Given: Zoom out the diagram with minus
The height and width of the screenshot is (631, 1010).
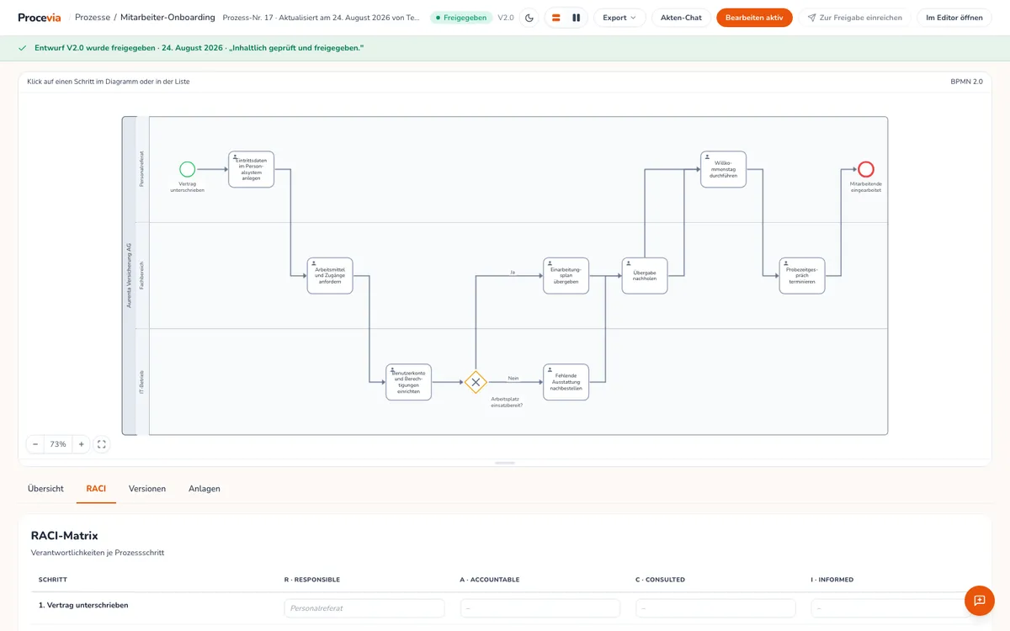Looking at the screenshot, I should 35,444.
